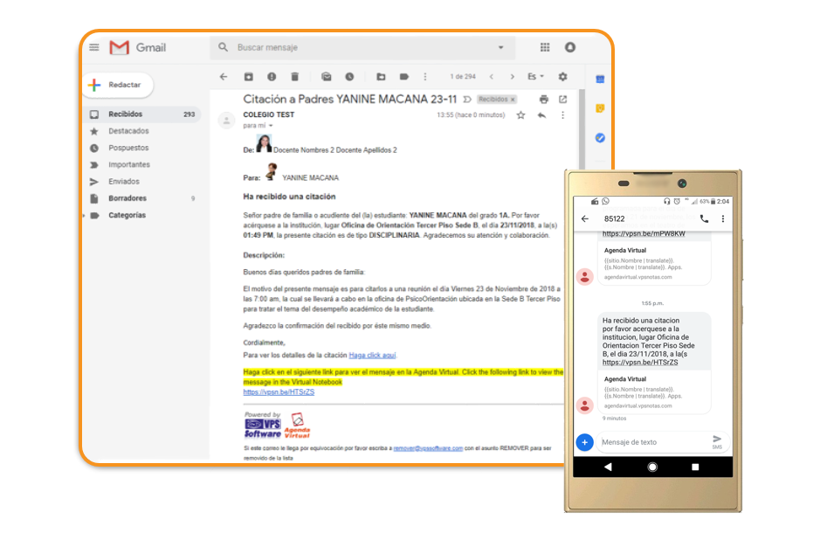This screenshot has width=813, height=540.
Task: Tap Android recent apps square button
Action: tap(695, 467)
